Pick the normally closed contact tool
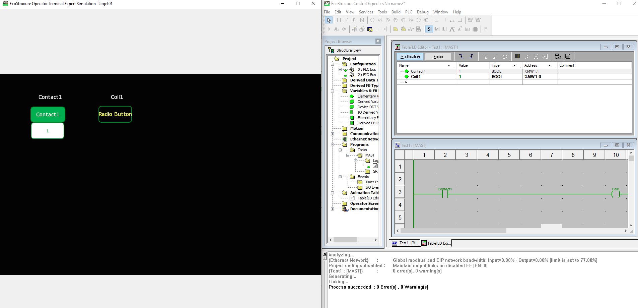Viewport: 638px width, 308px height. pos(346,20)
